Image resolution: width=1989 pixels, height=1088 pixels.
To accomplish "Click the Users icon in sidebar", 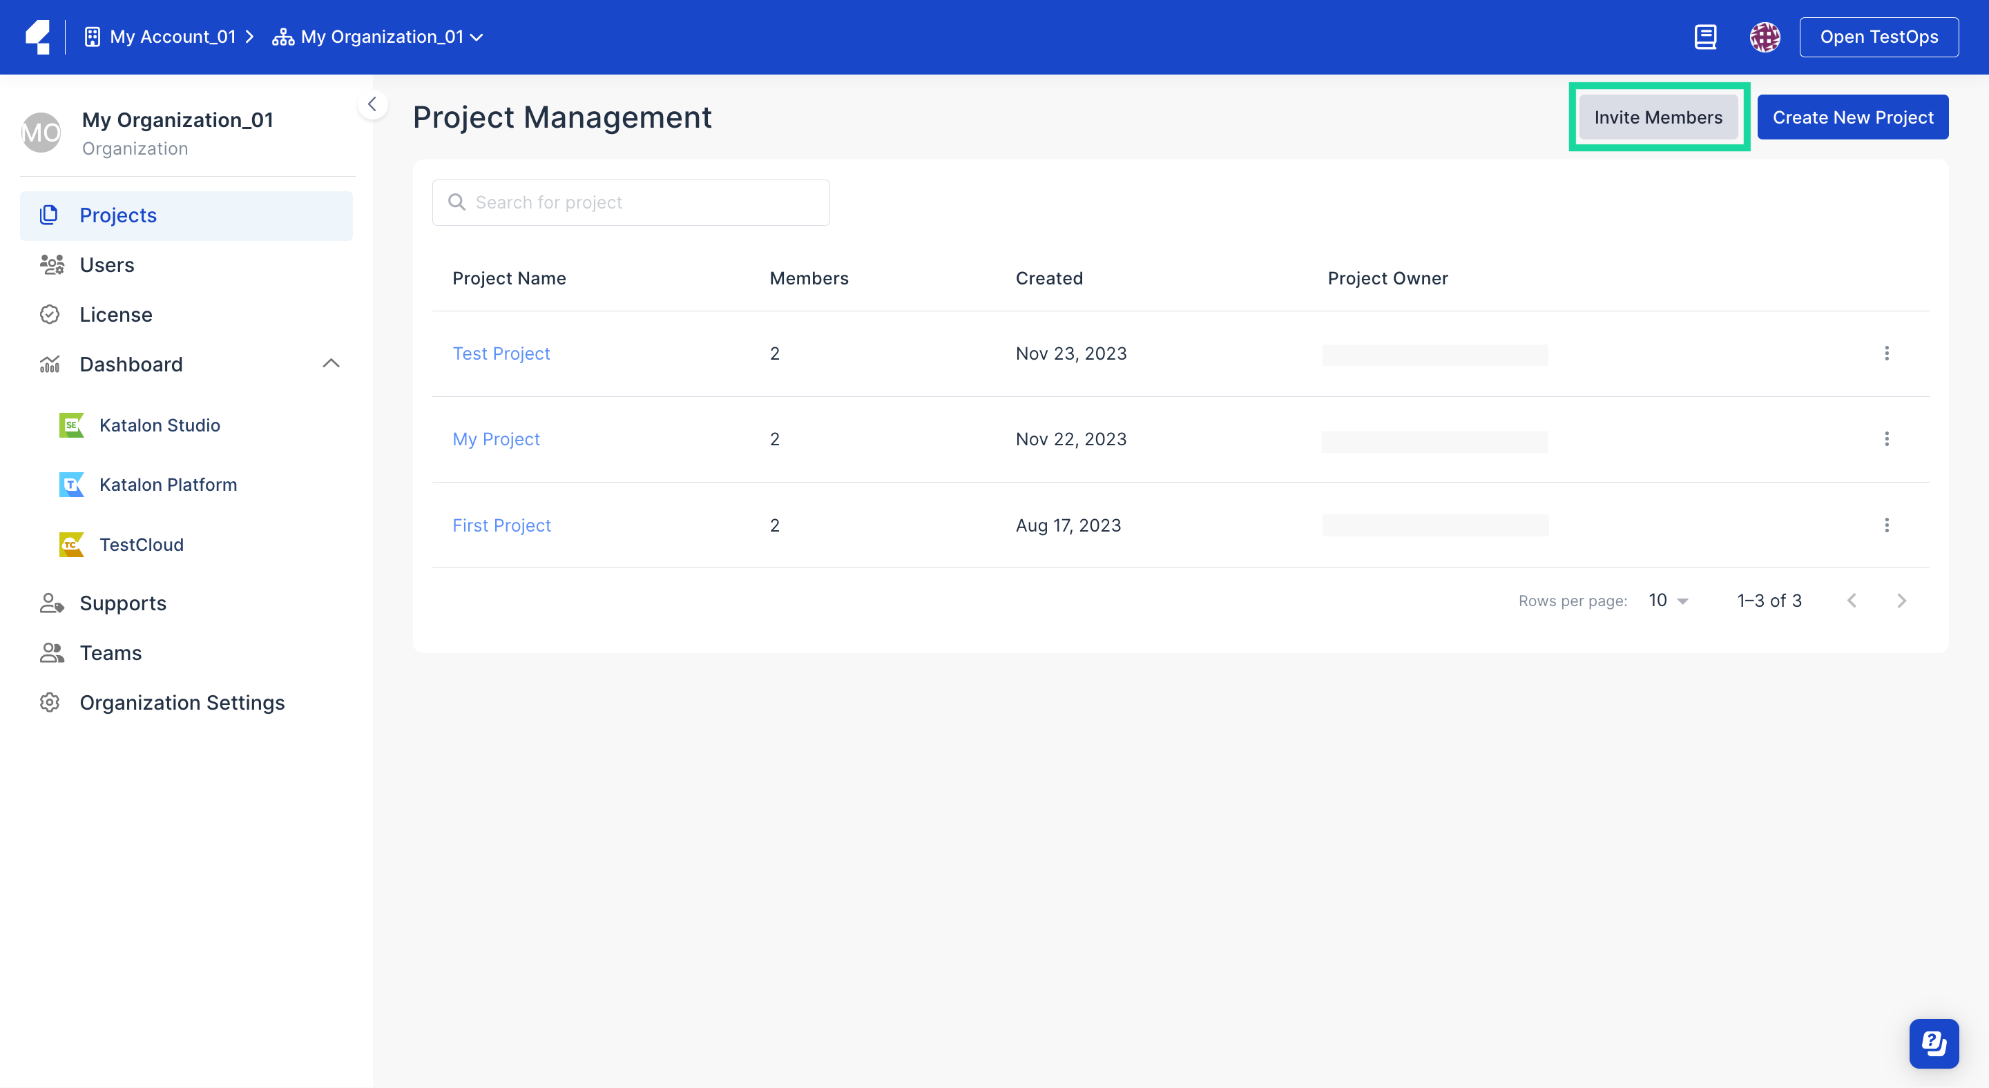I will (51, 264).
